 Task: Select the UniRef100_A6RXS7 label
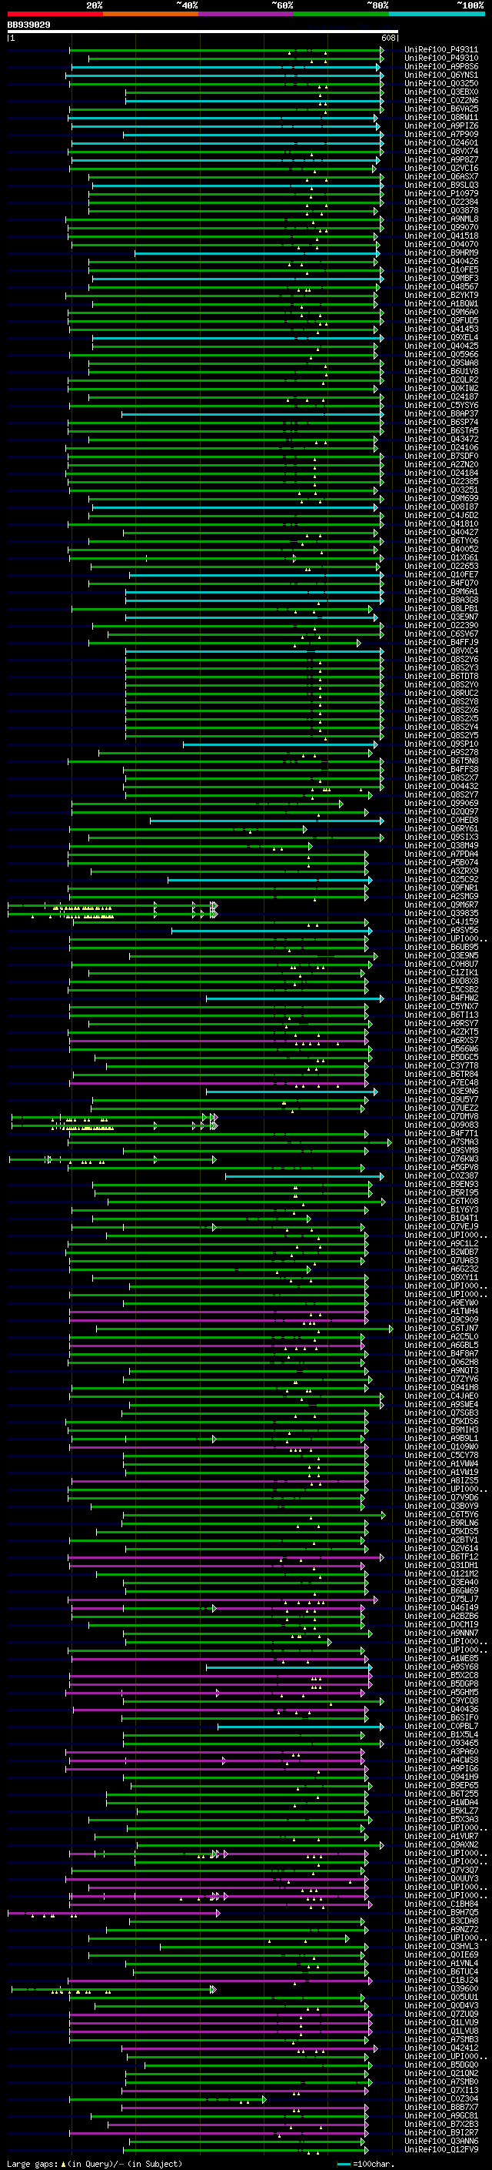(440, 1041)
